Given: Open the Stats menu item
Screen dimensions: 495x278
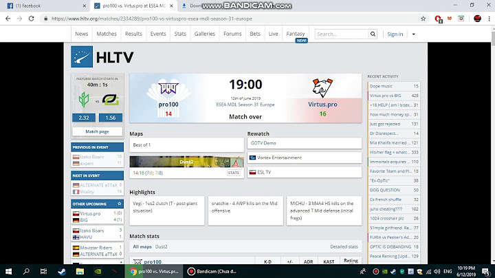Looking at the screenshot, I should (x=180, y=34).
